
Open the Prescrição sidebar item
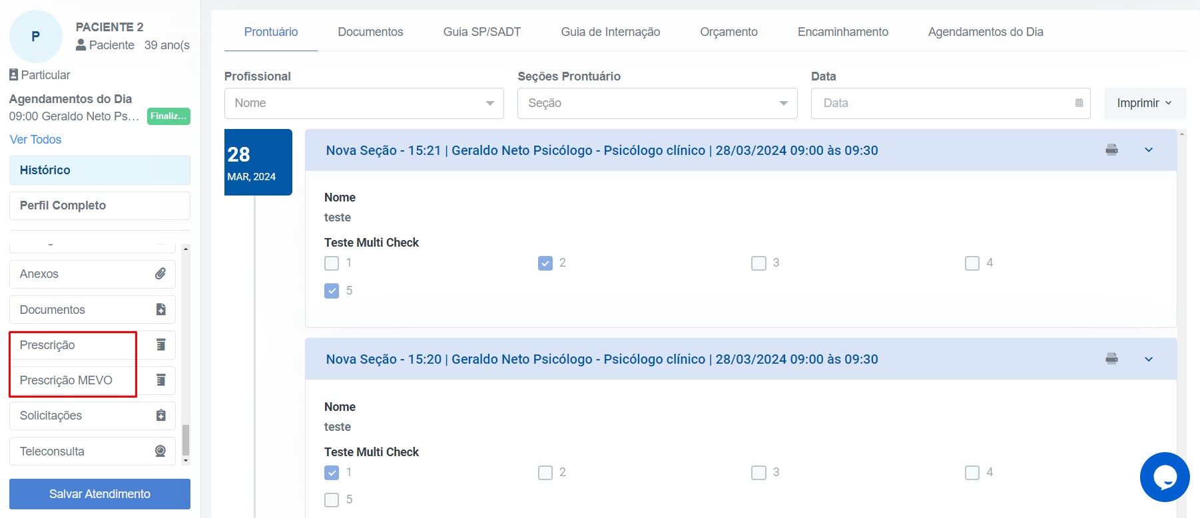click(x=93, y=344)
